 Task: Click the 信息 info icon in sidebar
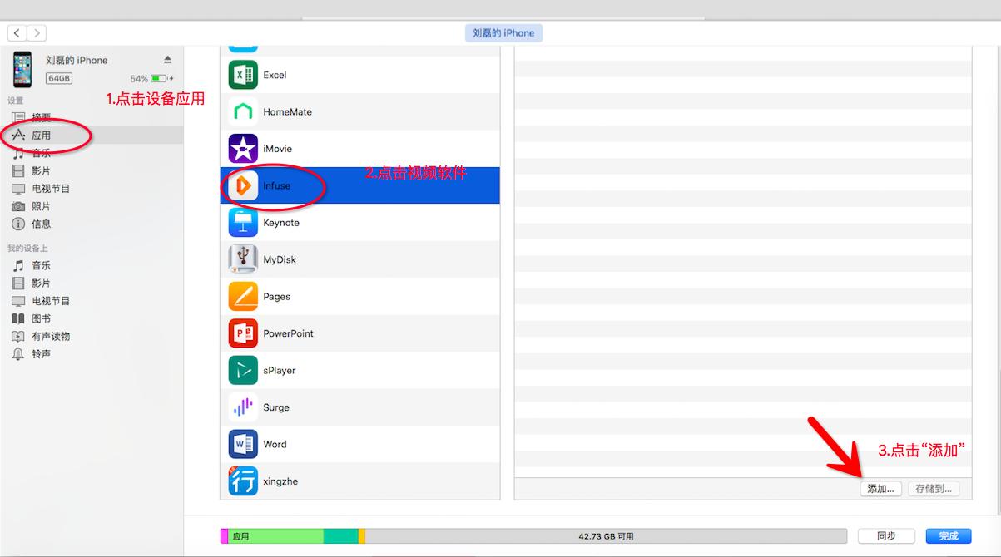pos(18,224)
